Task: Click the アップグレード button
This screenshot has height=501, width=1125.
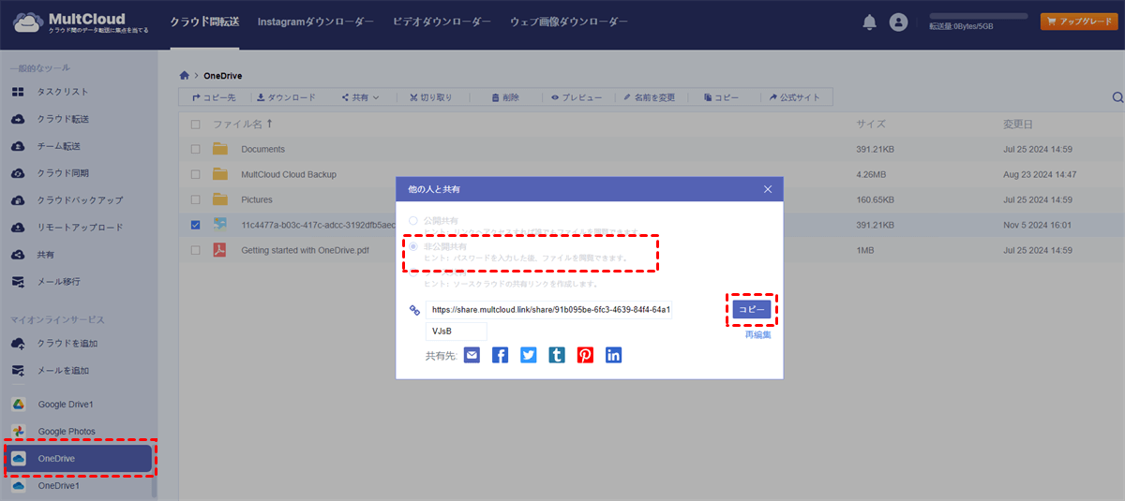Action: pos(1078,22)
